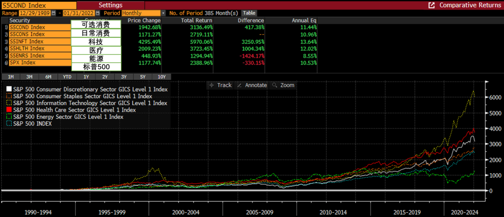Click the -330.15% difference value
This screenshot has height=217, width=504.
(253, 63)
